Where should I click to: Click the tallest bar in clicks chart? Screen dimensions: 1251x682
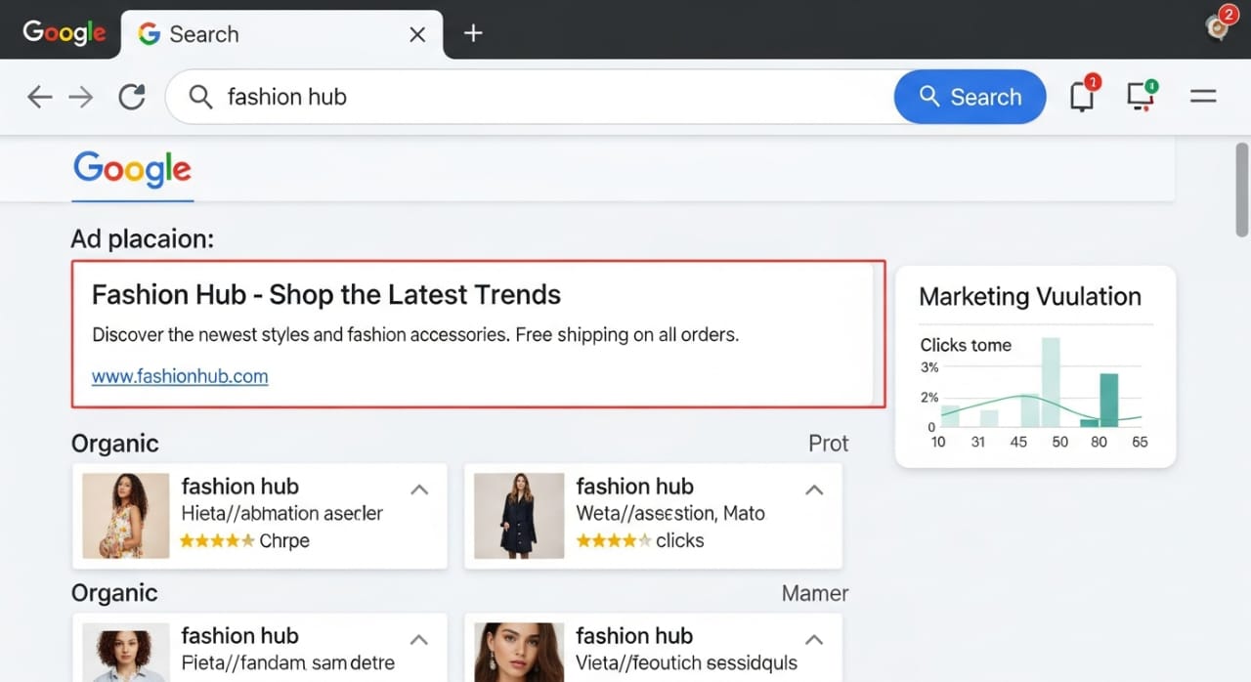1051,382
